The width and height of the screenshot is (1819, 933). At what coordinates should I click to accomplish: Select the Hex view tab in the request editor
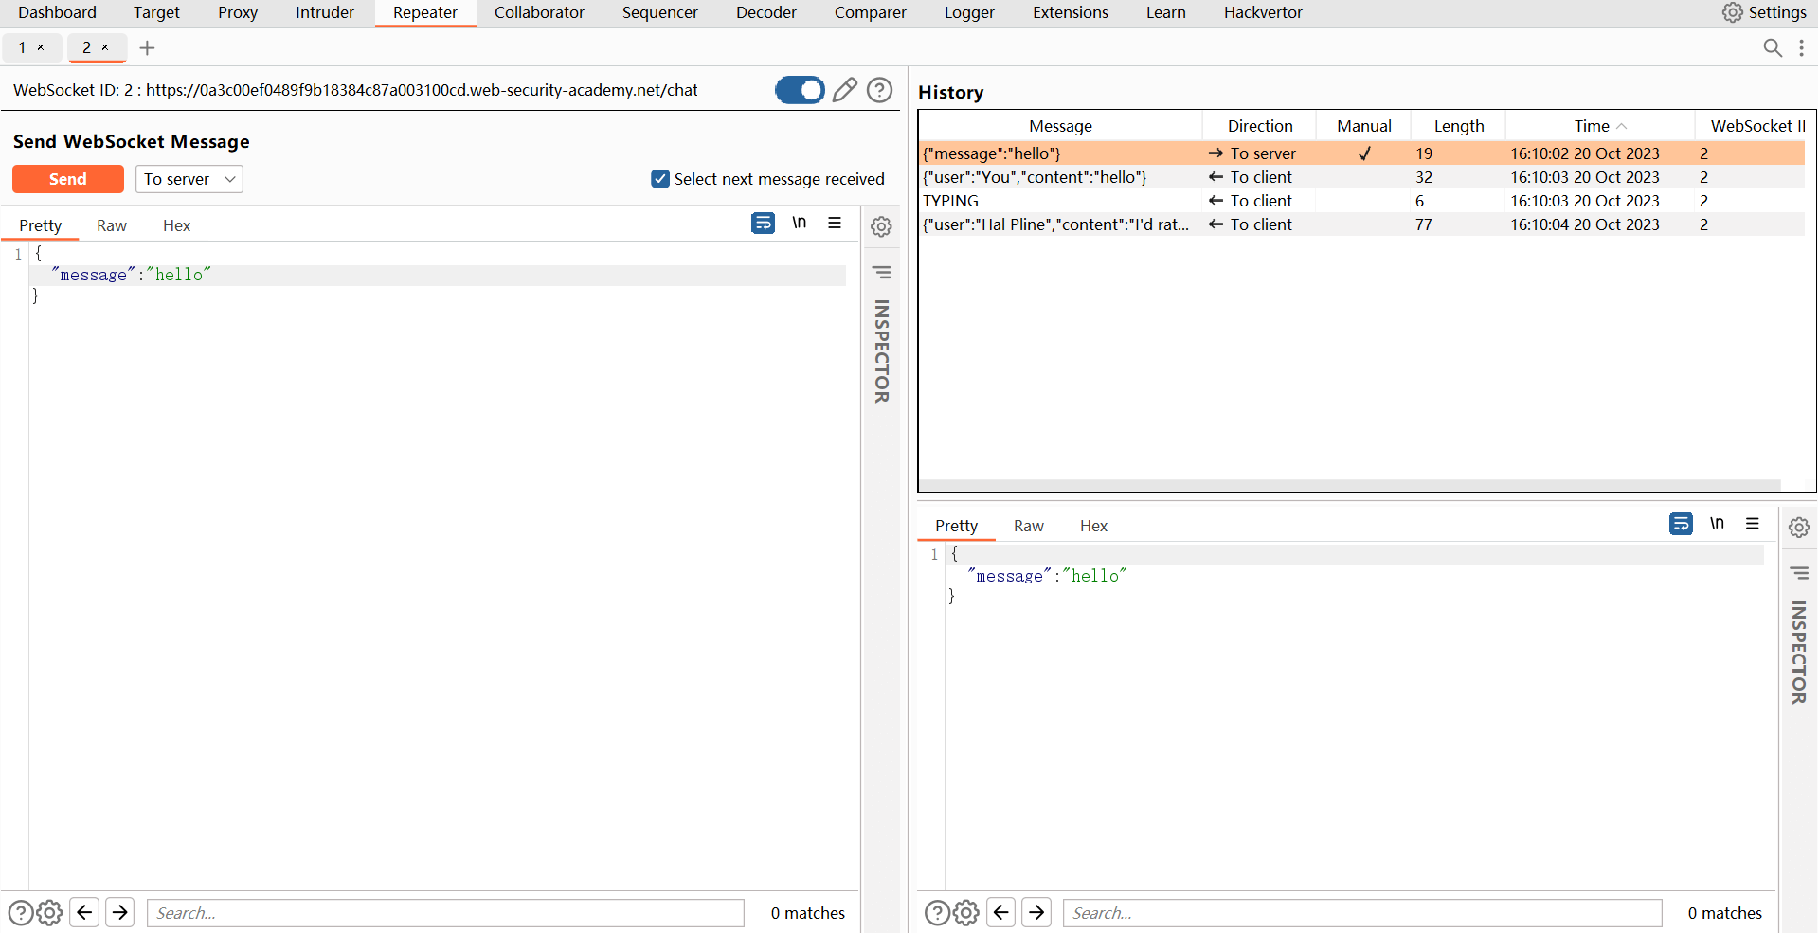[x=176, y=225]
